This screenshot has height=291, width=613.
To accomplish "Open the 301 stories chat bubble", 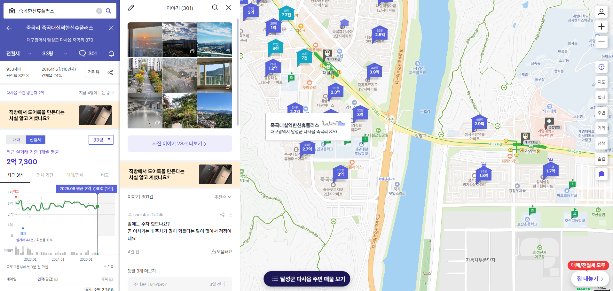I will coord(88,53).
